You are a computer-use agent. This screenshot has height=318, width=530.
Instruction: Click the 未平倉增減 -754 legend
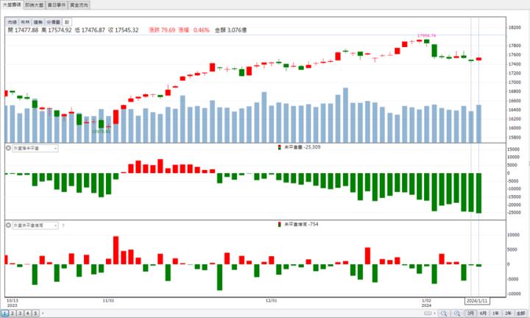(298, 225)
